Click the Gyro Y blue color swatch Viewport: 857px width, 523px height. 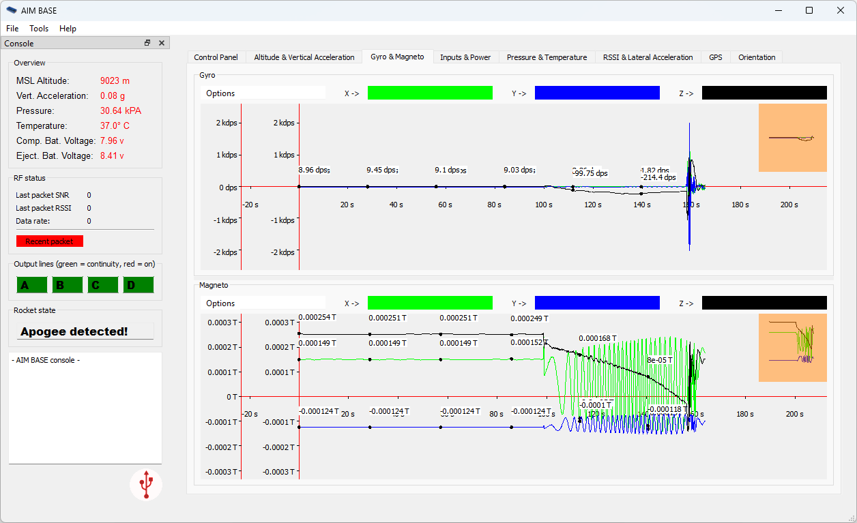click(x=597, y=93)
